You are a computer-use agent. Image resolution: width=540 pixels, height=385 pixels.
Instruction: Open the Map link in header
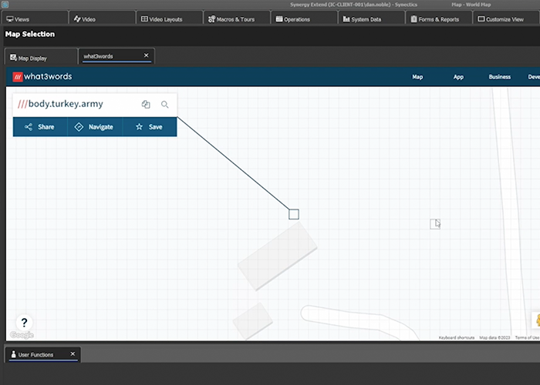[x=417, y=77]
